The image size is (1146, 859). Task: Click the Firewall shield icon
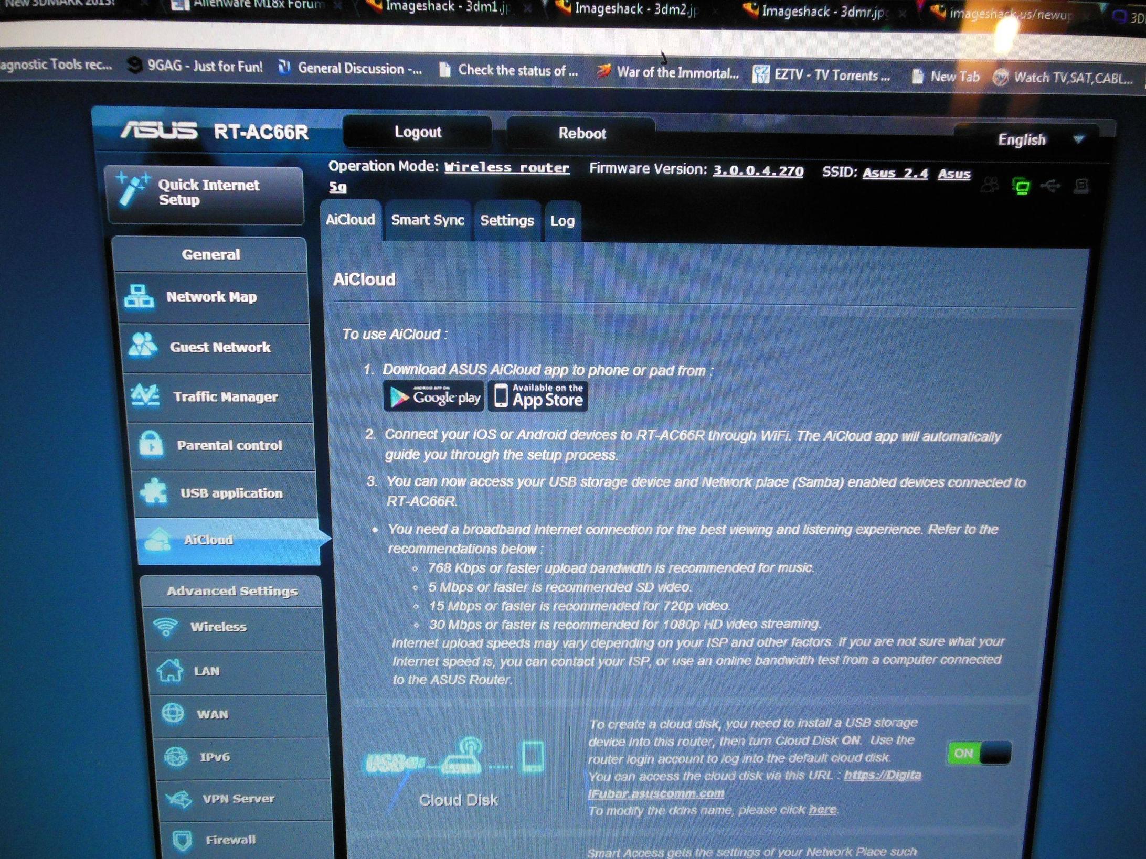tap(182, 840)
